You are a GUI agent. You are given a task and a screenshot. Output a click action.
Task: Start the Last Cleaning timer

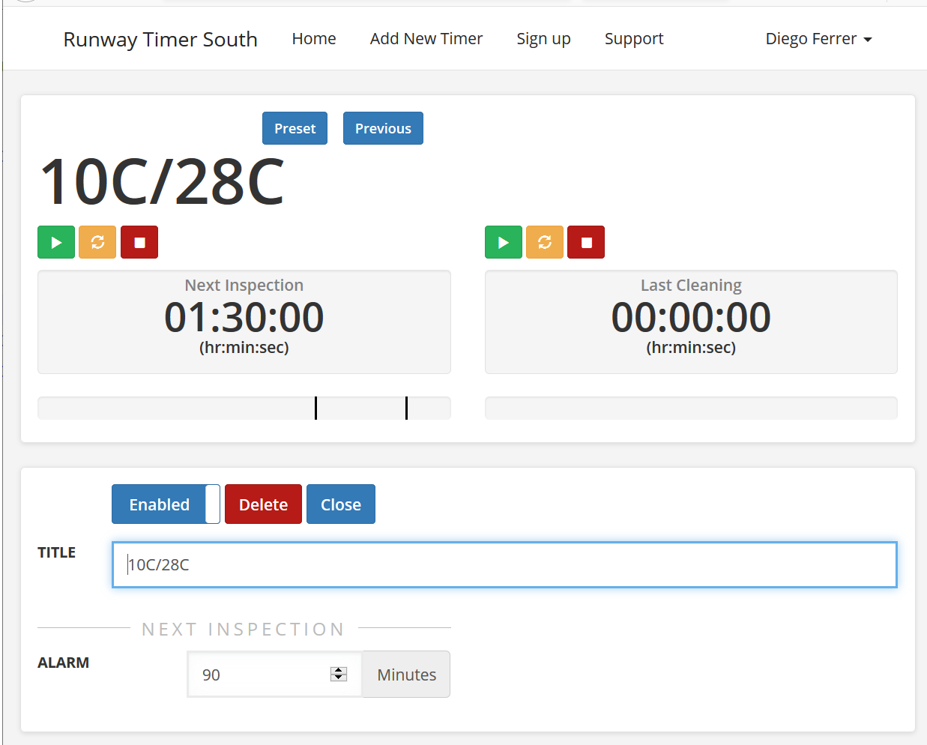[504, 242]
